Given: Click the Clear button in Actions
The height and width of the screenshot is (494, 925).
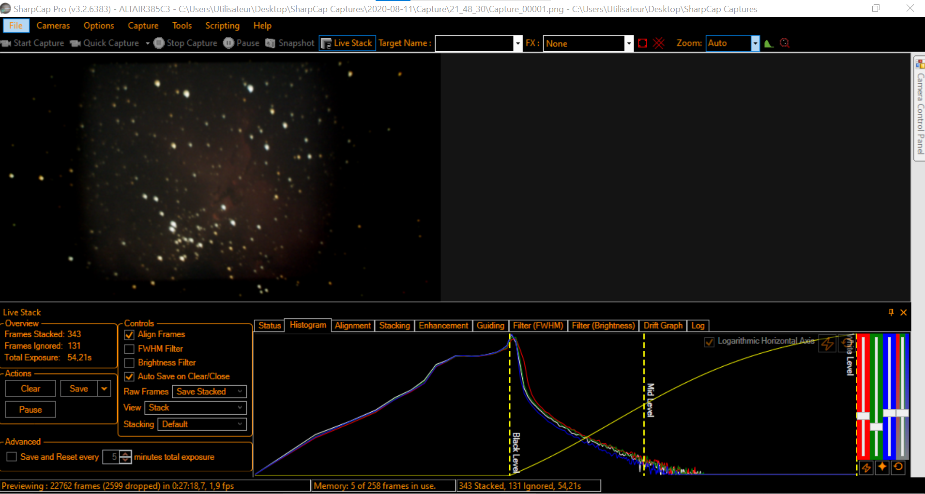Looking at the screenshot, I should click(30, 389).
